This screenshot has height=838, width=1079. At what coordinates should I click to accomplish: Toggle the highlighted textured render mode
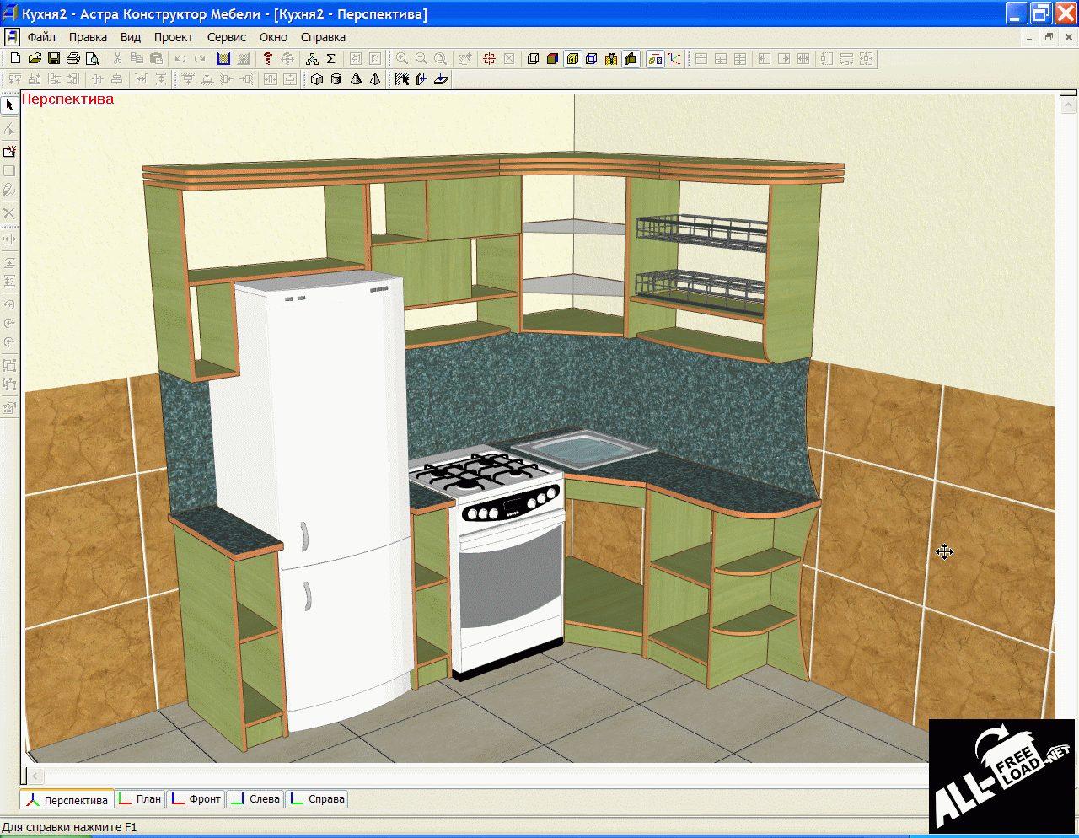point(572,59)
